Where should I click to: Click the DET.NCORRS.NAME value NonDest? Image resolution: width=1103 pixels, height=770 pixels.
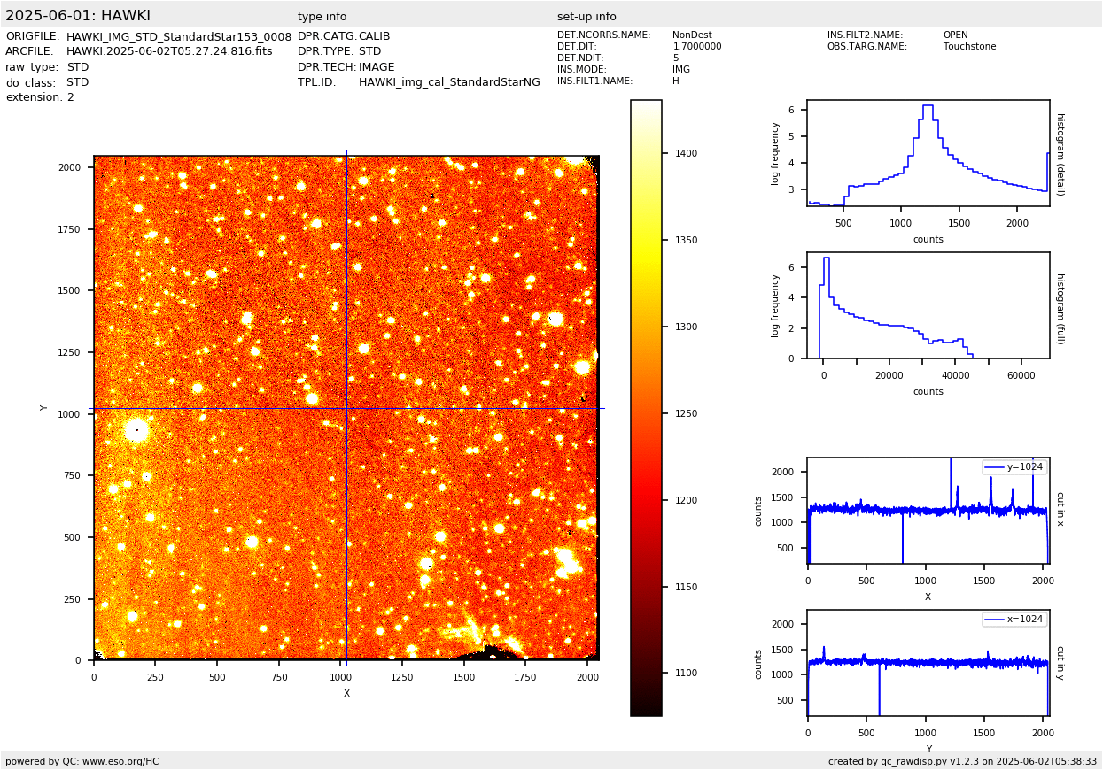tap(692, 35)
